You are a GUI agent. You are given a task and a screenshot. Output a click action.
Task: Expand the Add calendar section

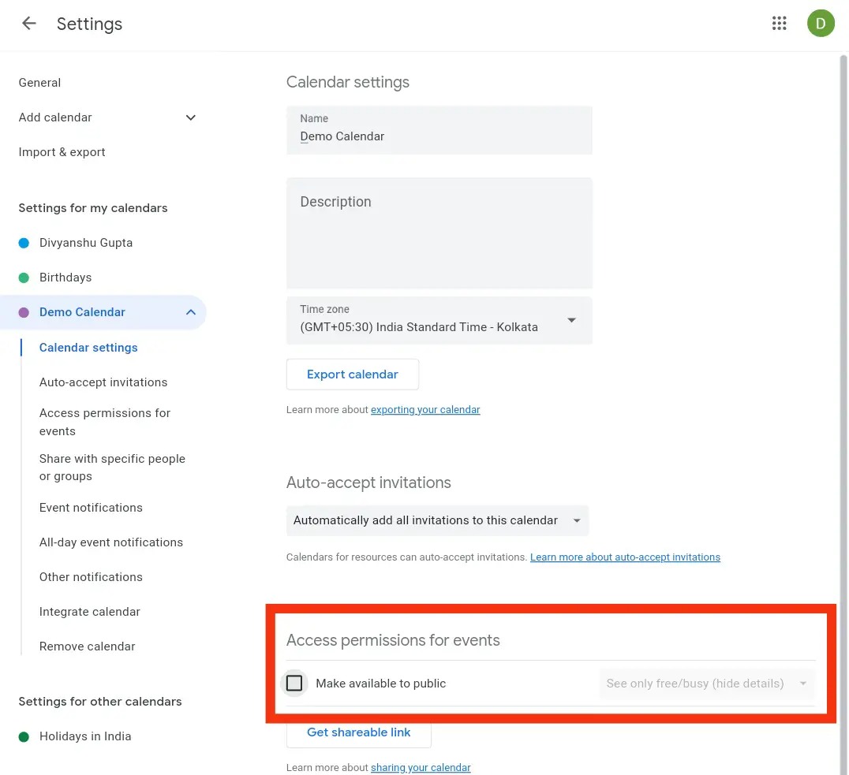(x=190, y=117)
